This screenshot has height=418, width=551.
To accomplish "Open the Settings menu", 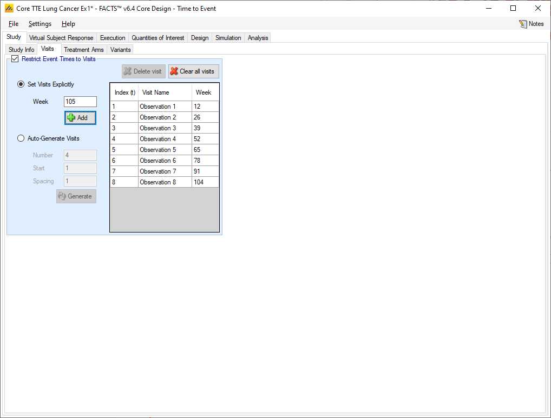I will tap(40, 24).
